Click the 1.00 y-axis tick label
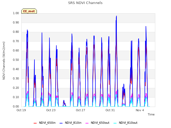171x128 pixels. (x=16, y=13)
